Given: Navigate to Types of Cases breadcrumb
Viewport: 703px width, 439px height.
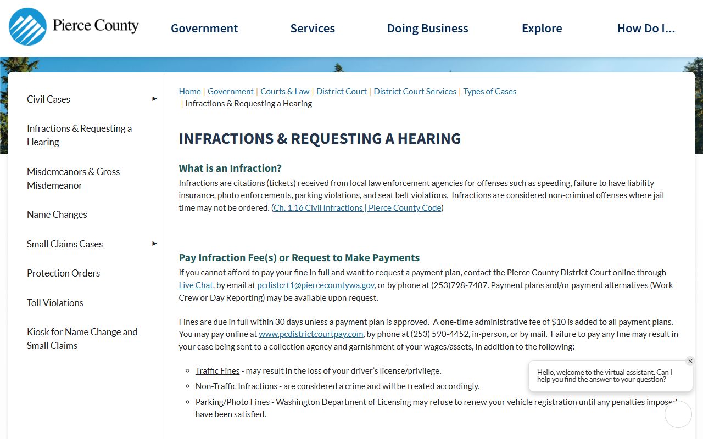Looking at the screenshot, I should 489,92.
